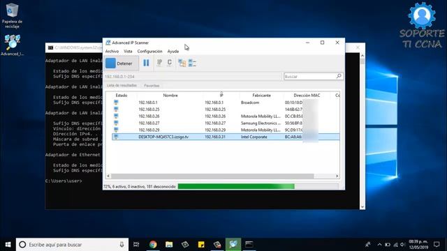
Task: Select the row named 192.168.0.26
Action: point(149,116)
